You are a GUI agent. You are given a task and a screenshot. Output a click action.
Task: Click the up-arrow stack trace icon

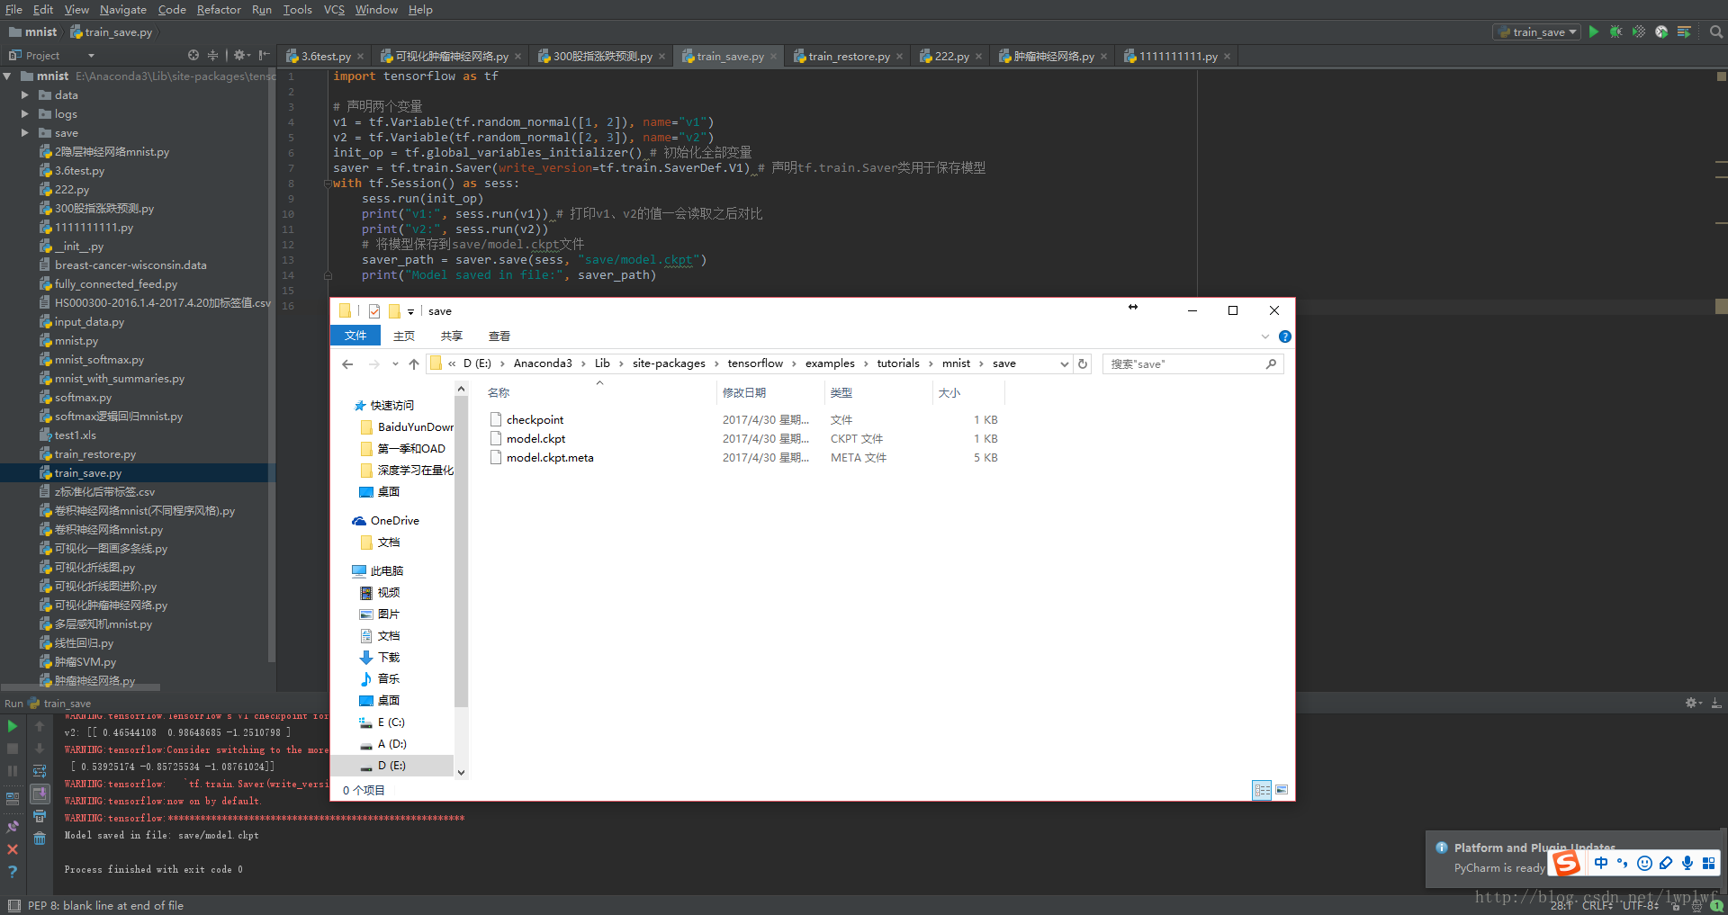pos(40,726)
